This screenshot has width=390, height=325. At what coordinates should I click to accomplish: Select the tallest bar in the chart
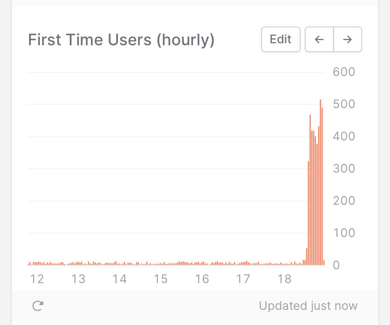(320, 182)
